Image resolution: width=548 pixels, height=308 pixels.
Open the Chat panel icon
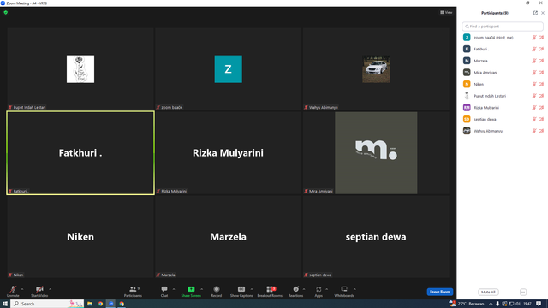164,289
